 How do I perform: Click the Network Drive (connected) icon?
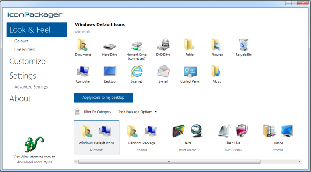137,46
